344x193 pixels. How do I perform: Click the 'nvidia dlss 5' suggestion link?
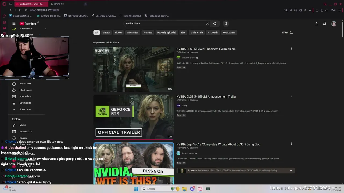tap(112, 43)
